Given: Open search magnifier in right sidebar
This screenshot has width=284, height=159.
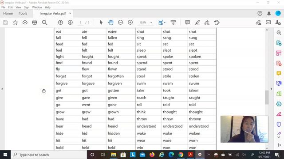Looking at the screenshot, I should click(x=279, y=33).
